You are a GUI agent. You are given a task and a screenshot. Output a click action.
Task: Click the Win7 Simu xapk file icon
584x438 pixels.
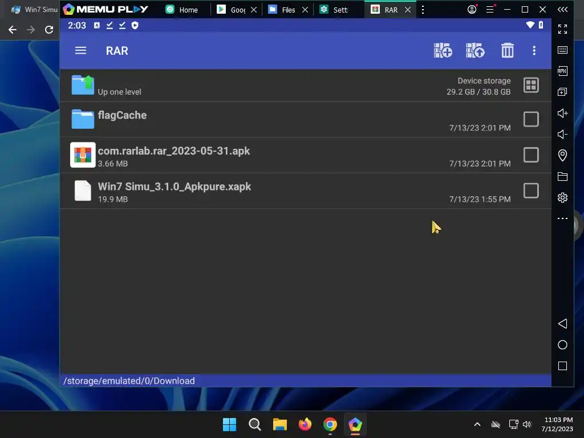83,190
